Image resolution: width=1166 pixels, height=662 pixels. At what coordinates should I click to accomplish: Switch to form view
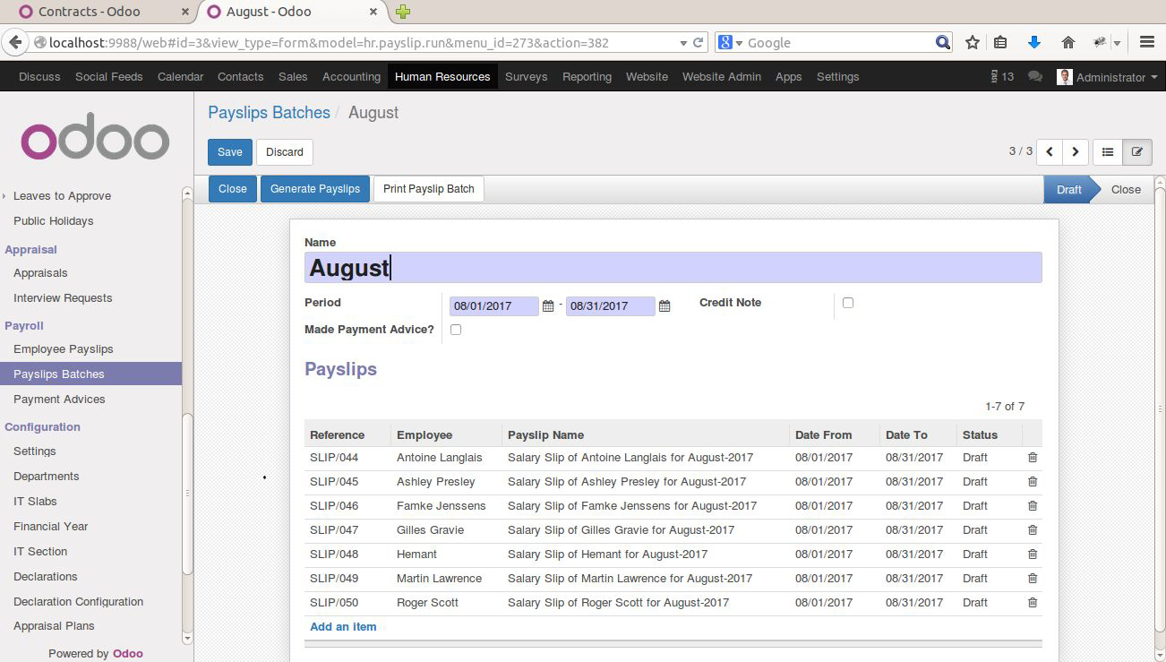coord(1137,152)
